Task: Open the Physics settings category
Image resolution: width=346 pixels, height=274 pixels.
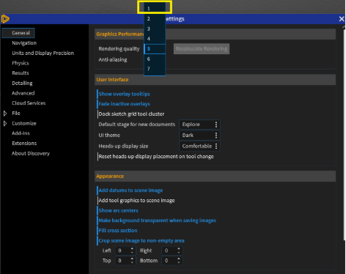Action: pos(21,63)
